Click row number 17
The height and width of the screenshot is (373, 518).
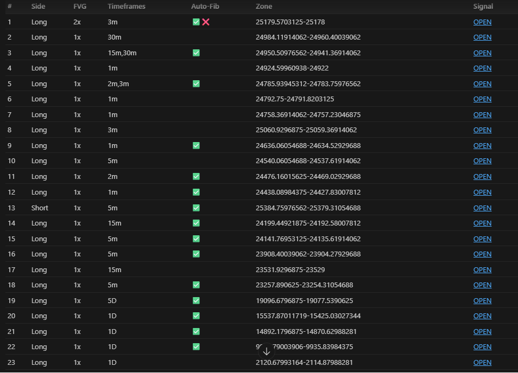coord(11,270)
